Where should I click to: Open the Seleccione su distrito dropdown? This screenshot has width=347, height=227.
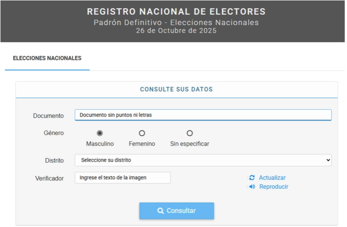pos(203,160)
